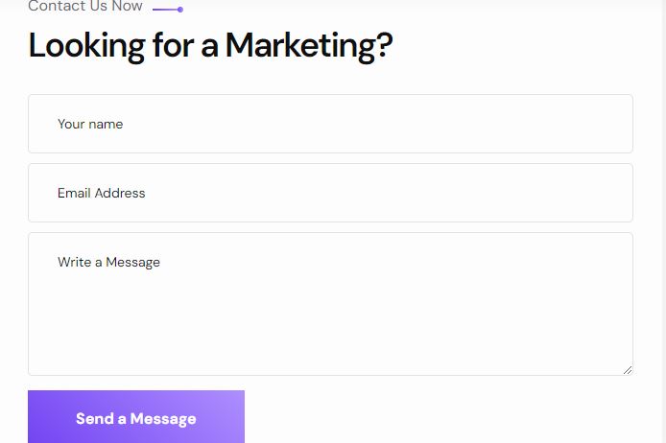666x443 pixels.
Task: Click the bottom of message textarea
Action: click(330, 367)
